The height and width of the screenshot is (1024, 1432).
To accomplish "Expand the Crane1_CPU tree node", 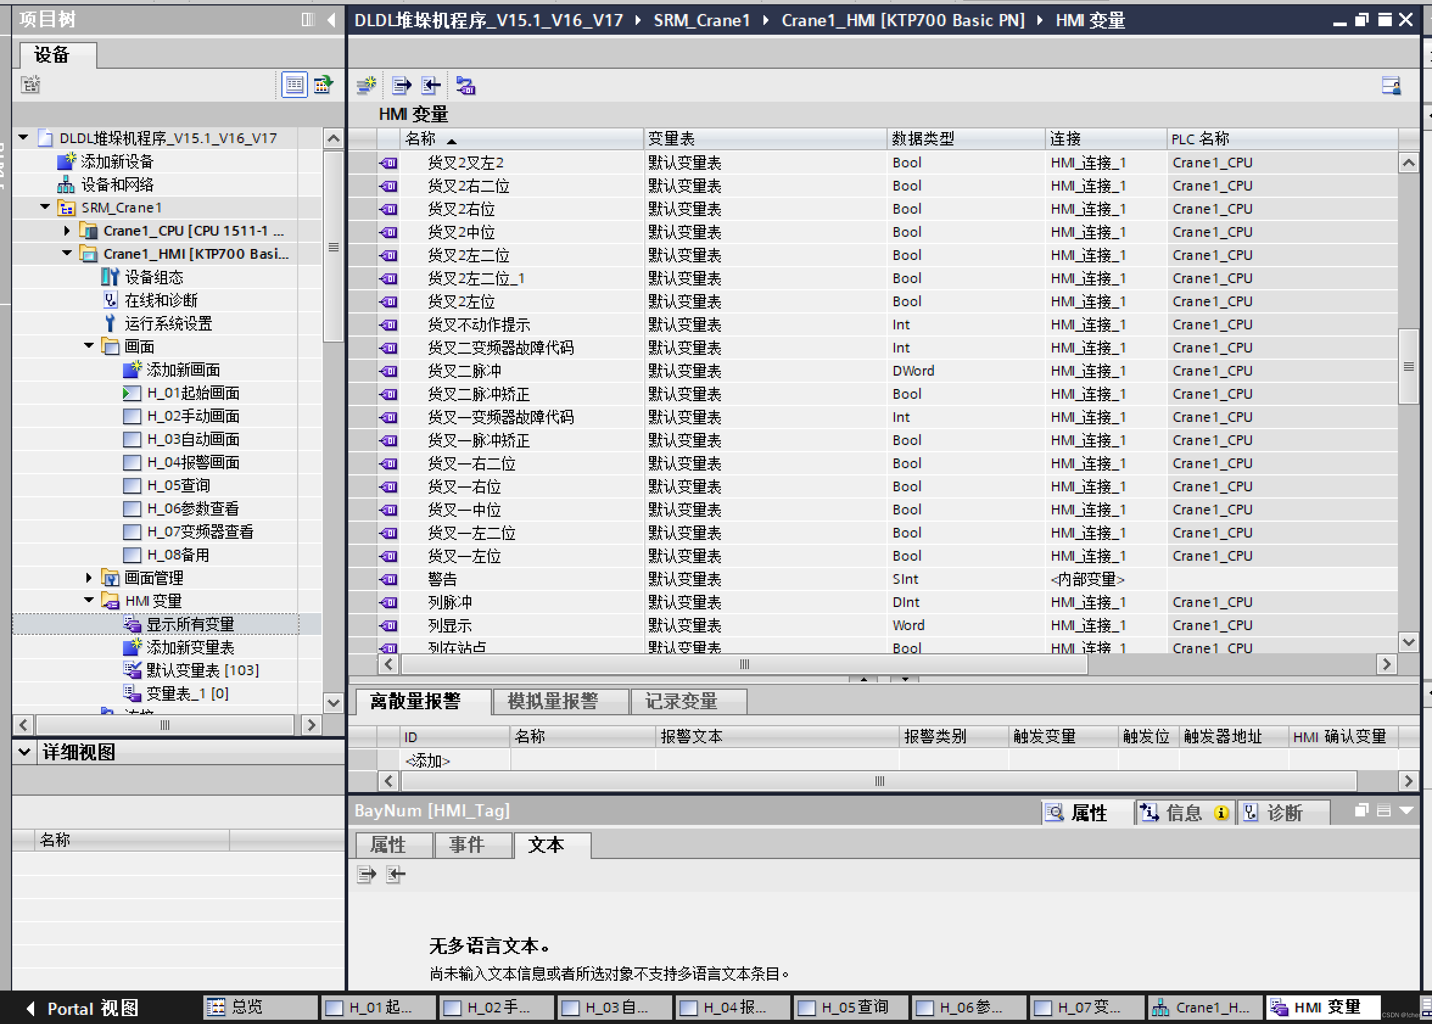I will point(67,231).
